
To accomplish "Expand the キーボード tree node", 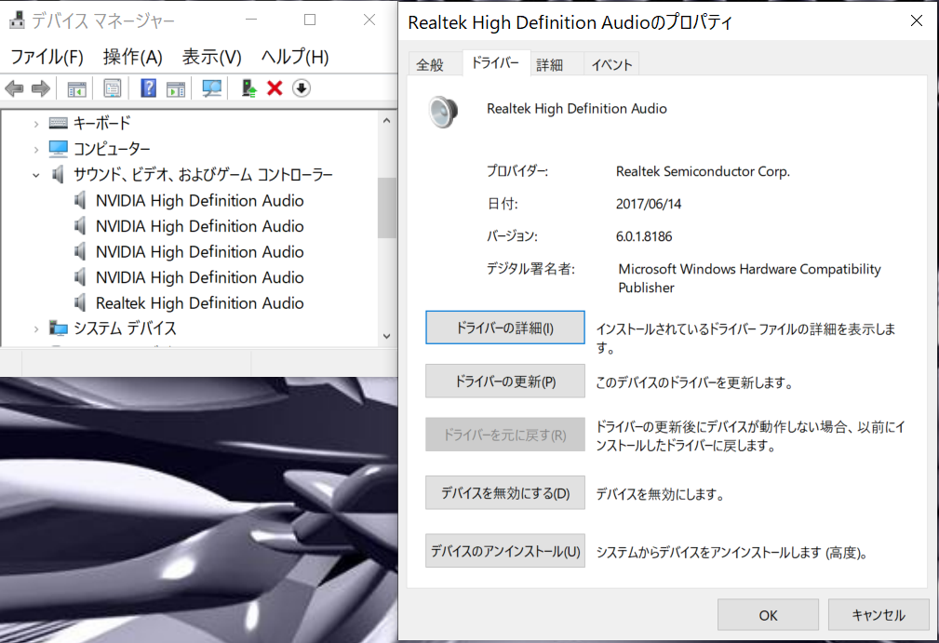I will pyautogui.click(x=36, y=124).
